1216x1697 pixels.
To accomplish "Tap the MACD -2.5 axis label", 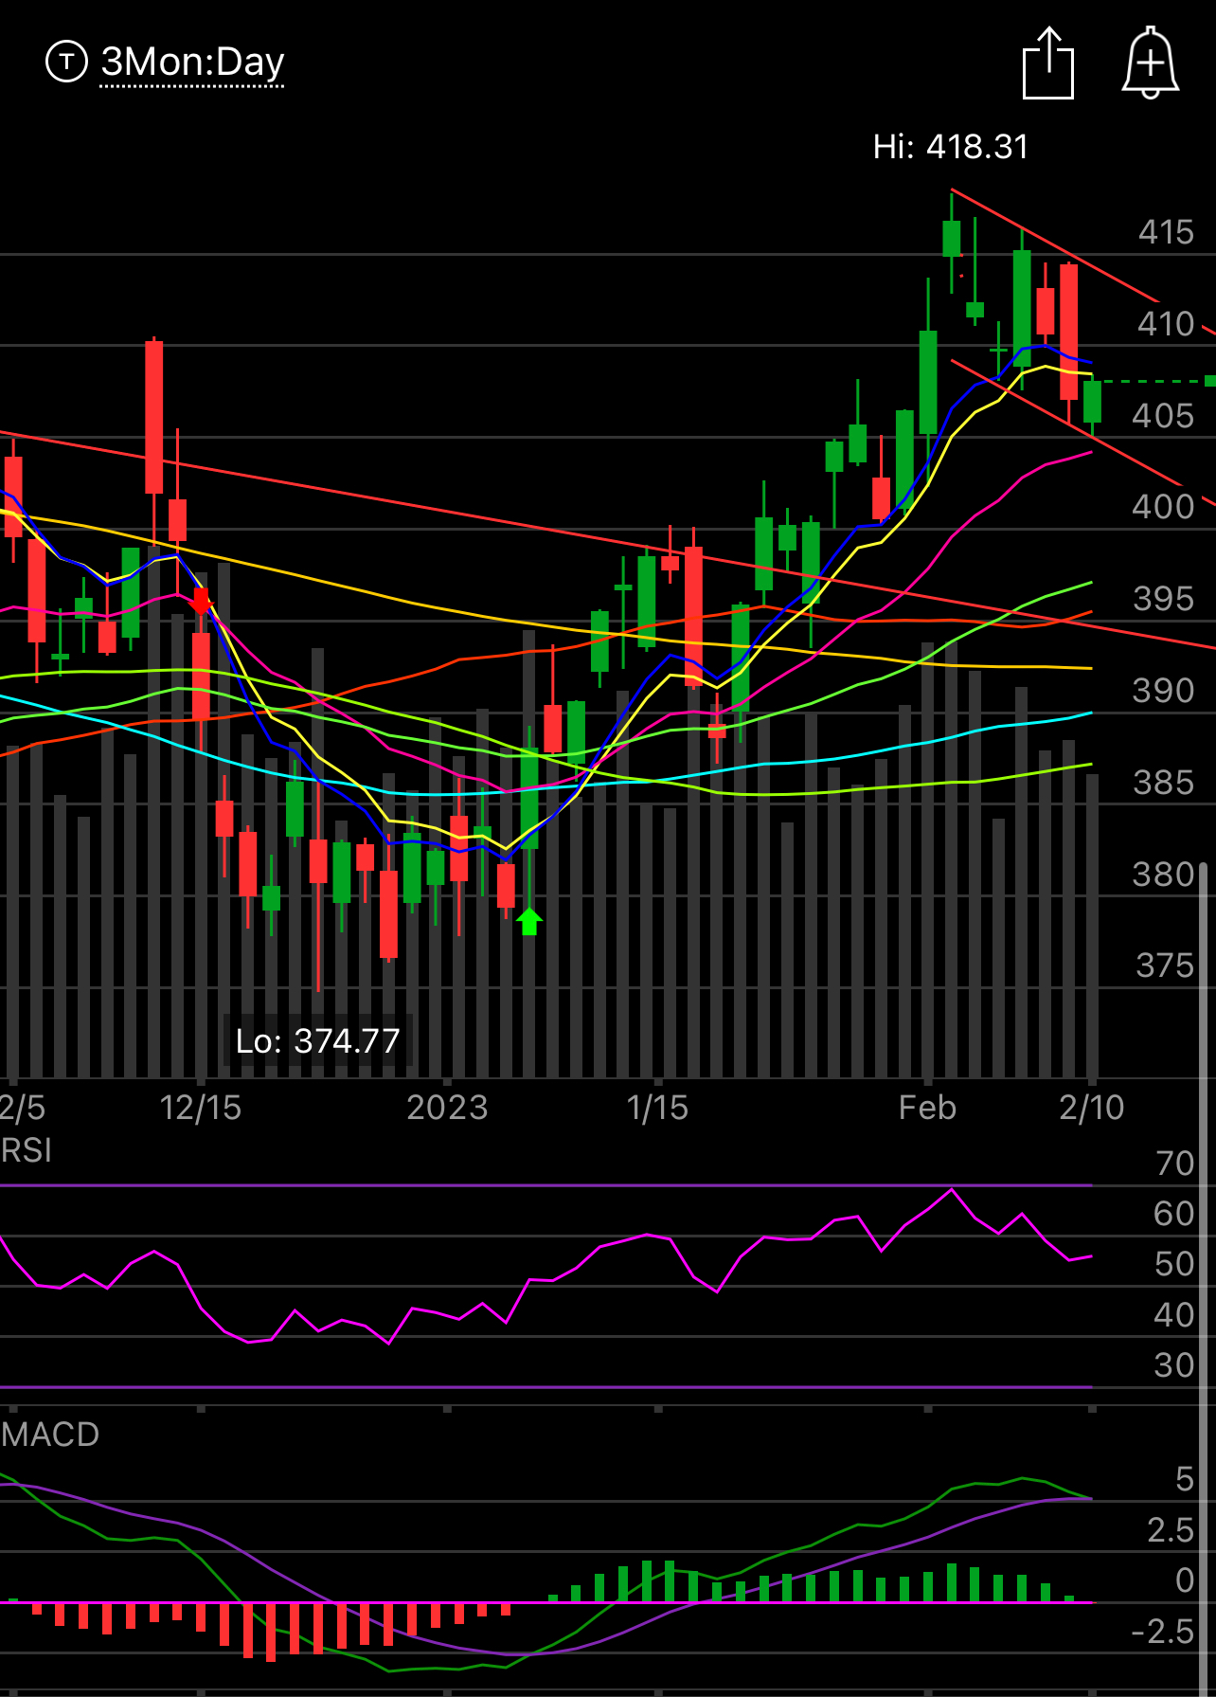I will tap(1163, 1632).
